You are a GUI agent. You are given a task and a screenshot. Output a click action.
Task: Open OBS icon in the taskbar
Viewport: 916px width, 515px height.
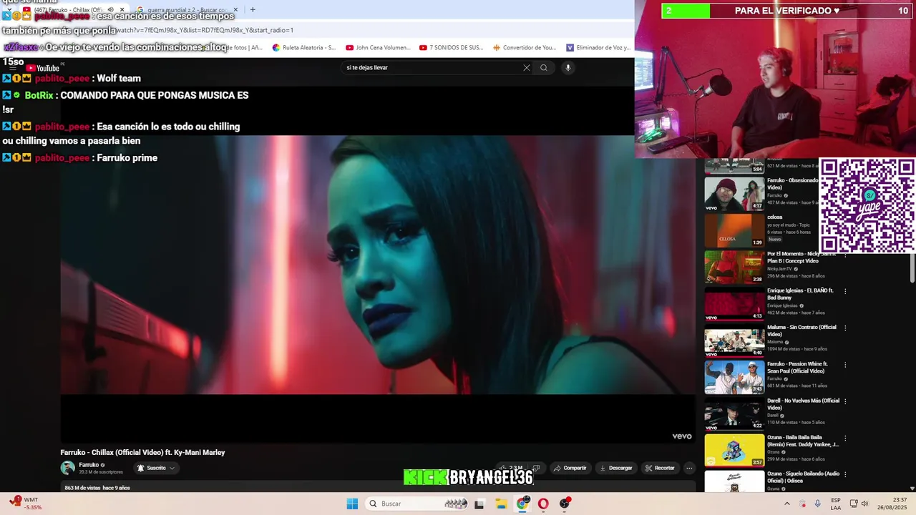tap(565, 504)
